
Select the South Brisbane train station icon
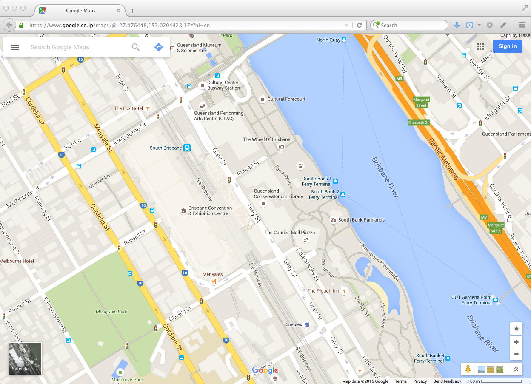[x=187, y=148]
